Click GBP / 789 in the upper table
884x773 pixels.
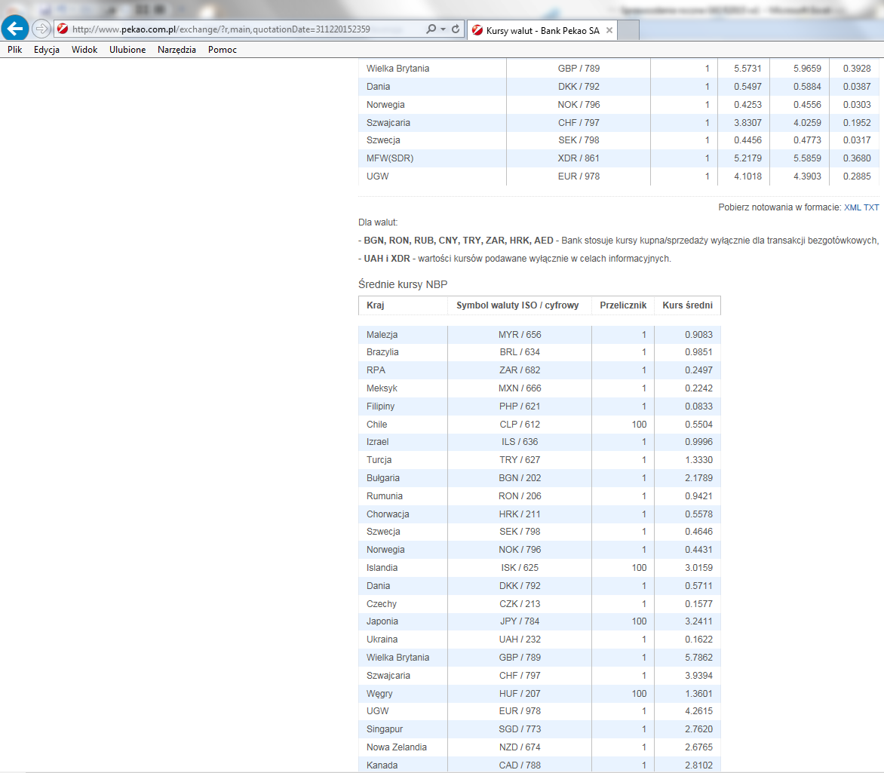click(x=579, y=68)
